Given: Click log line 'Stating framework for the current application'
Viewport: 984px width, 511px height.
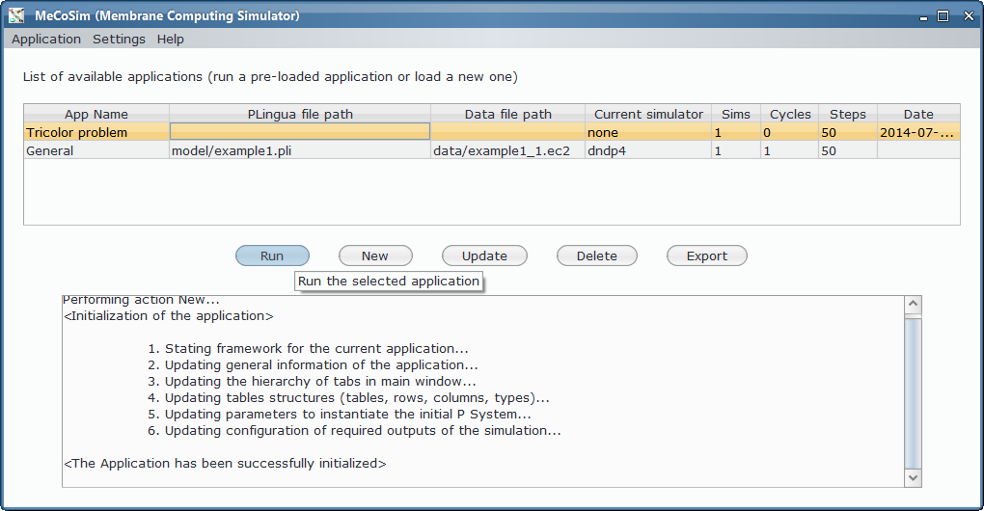Looking at the screenshot, I should pos(308,349).
